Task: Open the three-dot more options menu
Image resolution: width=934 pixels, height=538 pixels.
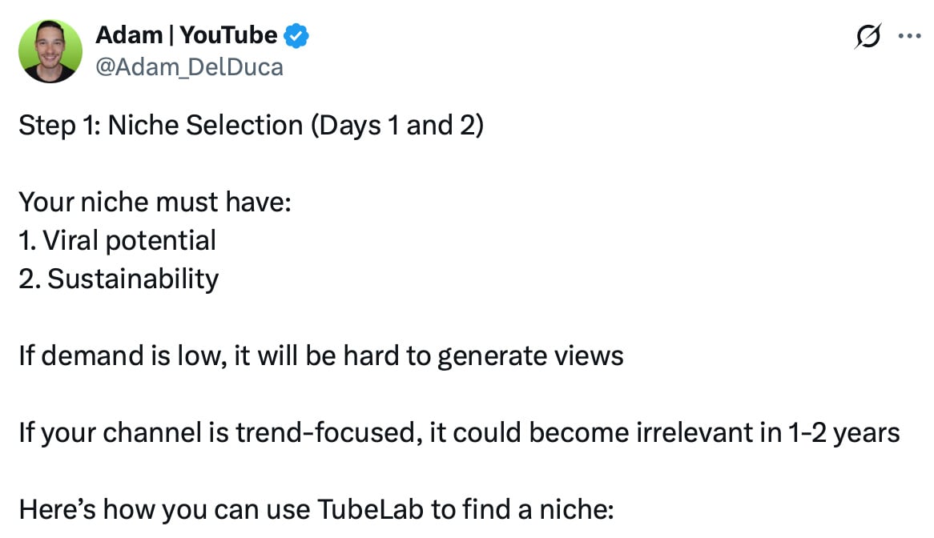Action: (909, 35)
